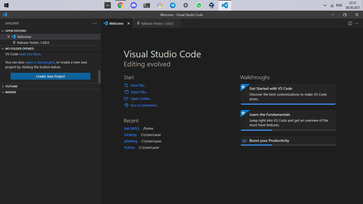This screenshot has height=204, width=363.
Task: Open the recent Desktop folder
Action: (130, 135)
